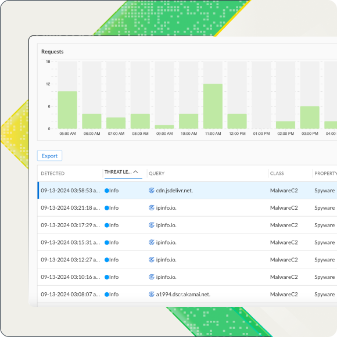Select the cdn.jsdelivr.net. query text
337x337 pixels.
(174, 191)
